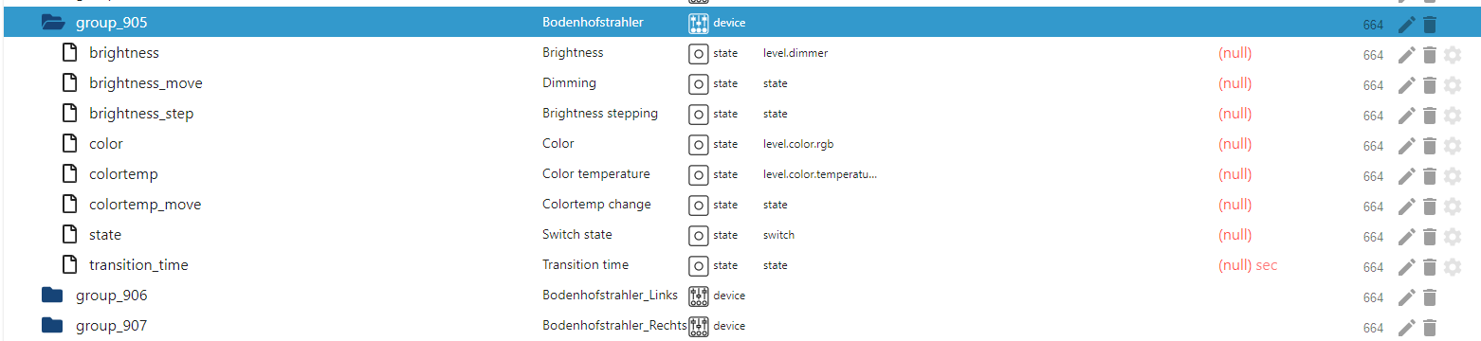
Task: Collapse the open group_905 folder
Action: 53,23
